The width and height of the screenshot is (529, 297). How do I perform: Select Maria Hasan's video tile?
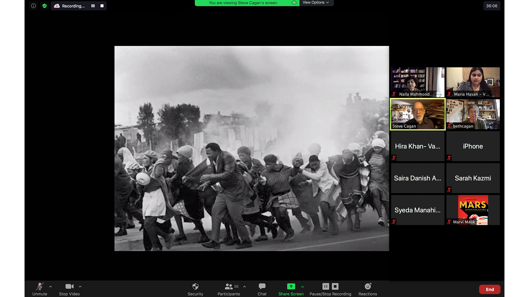pos(473,82)
